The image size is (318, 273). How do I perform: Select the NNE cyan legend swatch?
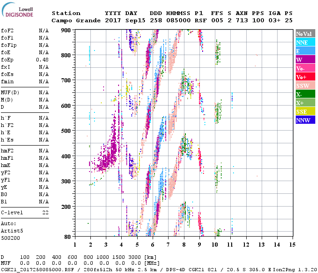click(x=305, y=42)
